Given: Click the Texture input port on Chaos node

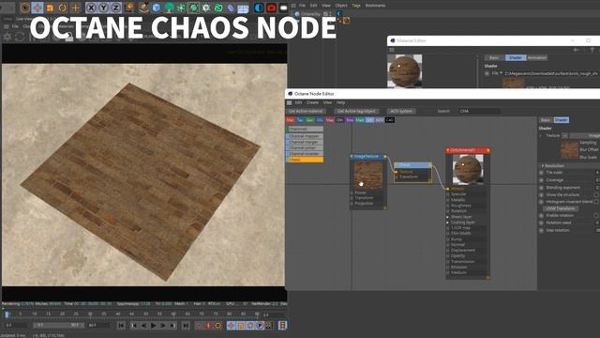Looking at the screenshot, I should [397, 172].
